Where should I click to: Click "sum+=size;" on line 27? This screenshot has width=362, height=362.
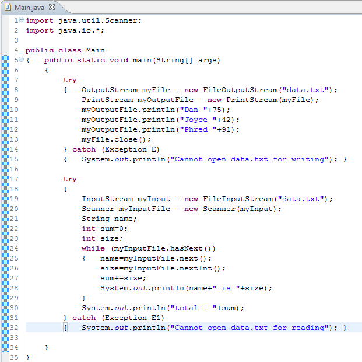click(x=123, y=278)
